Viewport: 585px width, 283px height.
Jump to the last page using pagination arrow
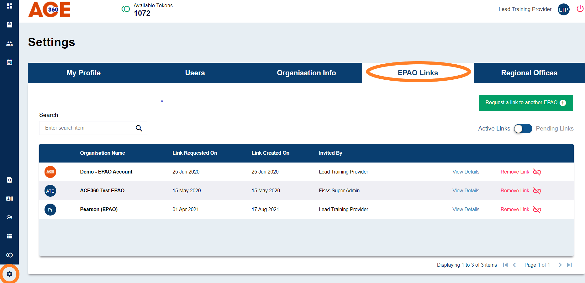[x=569, y=265]
